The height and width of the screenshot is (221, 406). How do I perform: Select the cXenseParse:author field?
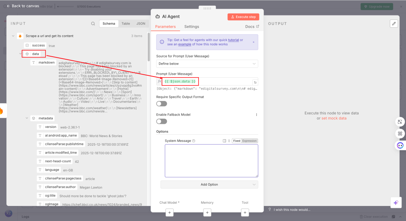pos(57,187)
